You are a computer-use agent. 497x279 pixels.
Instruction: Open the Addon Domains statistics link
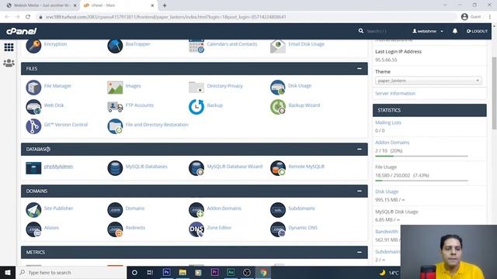coord(392,143)
